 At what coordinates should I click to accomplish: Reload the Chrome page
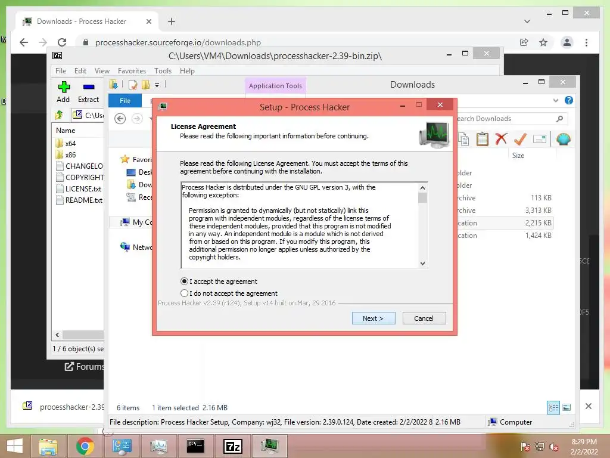coord(62,42)
